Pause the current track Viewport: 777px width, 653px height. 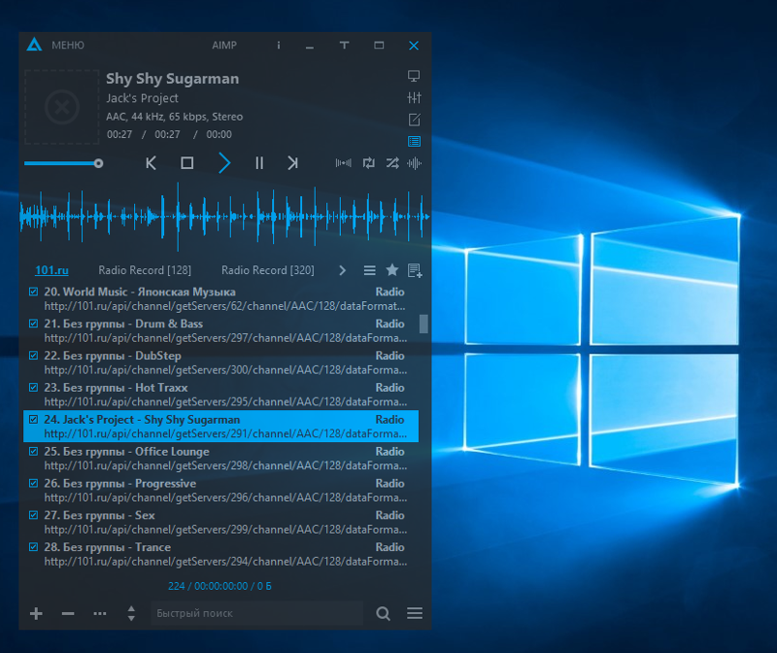click(259, 163)
